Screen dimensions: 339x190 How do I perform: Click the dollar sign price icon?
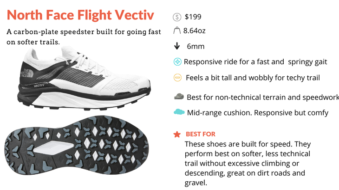(177, 17)
